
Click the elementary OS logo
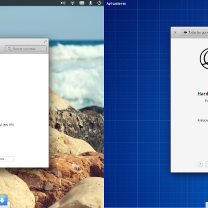tap(204, 59)
